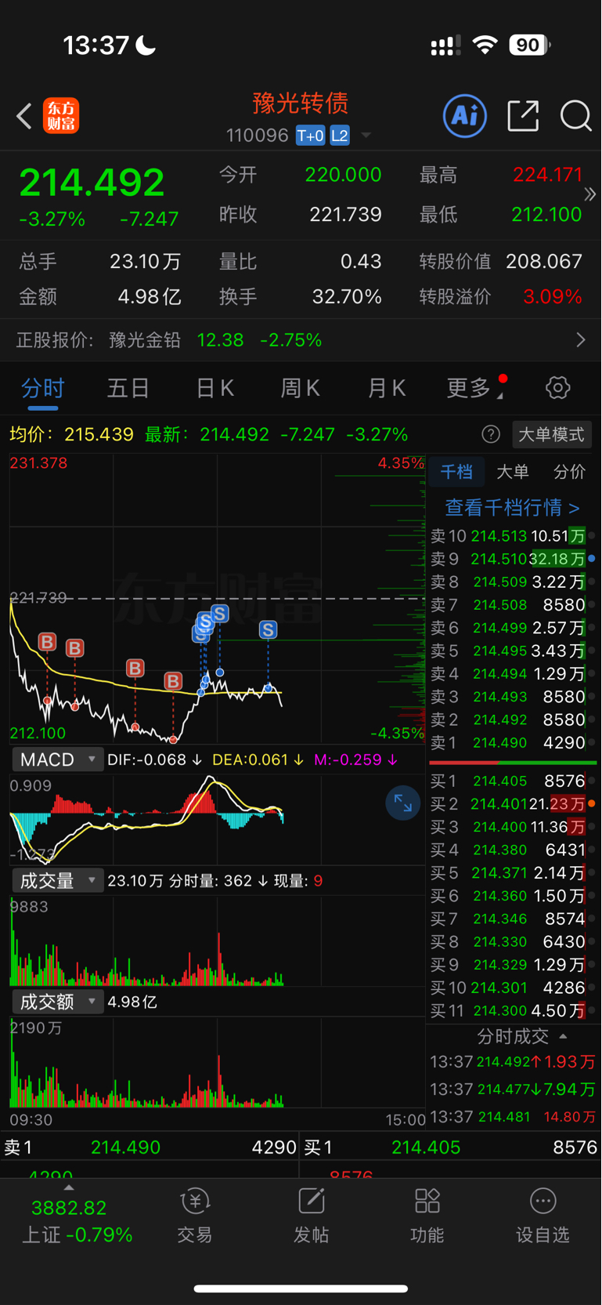This screenshot has width=602, height=1305.
Task: Tap bottom 买1 quote 214.405
Action: click(426, 1147)
